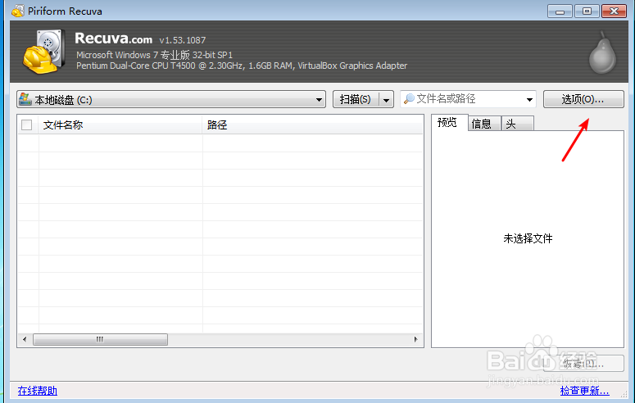This screenshot has width=635, height=403.
Task: Switch to the 预览 tab
Action: point(449,123)
